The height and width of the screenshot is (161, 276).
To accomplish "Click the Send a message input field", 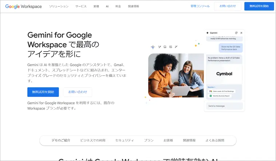I will pos(224,106).
